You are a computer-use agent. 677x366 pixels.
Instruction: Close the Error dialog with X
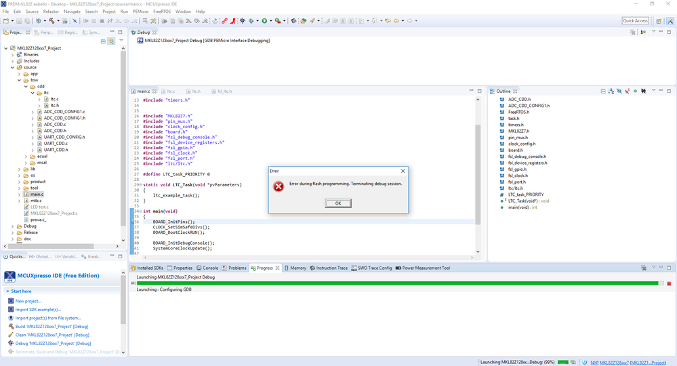pyautogui.click(x=403, y=171)
